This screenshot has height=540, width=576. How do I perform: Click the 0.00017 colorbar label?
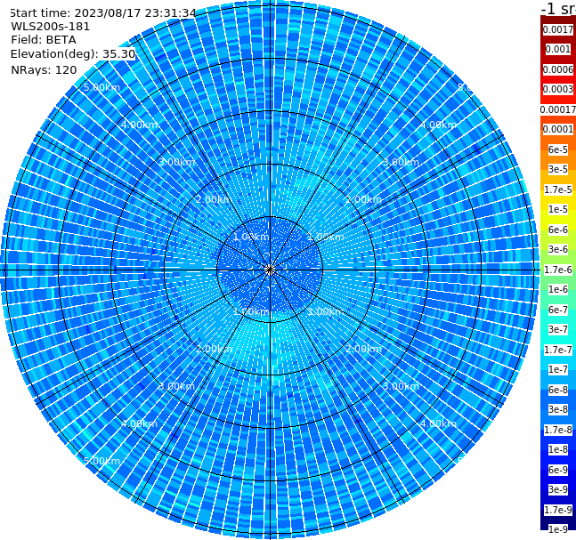(x=558, y=109)
